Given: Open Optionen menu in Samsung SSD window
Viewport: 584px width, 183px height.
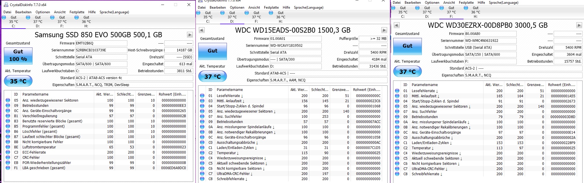Looking at the screenshot, I should tap(43, 12).
